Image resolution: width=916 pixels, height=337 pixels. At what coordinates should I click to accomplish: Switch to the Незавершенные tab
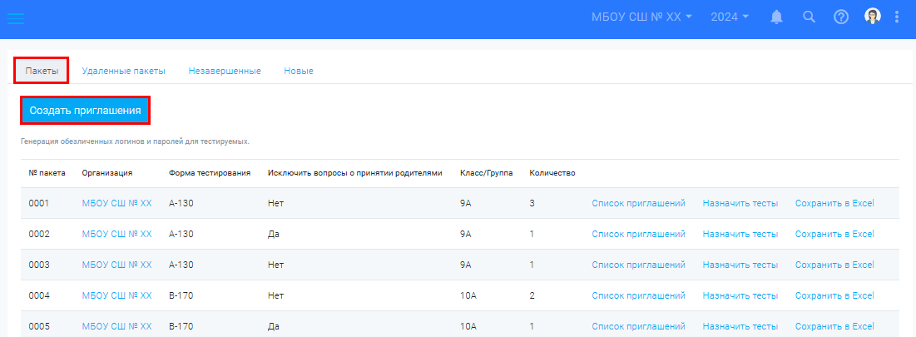point(225,71)
